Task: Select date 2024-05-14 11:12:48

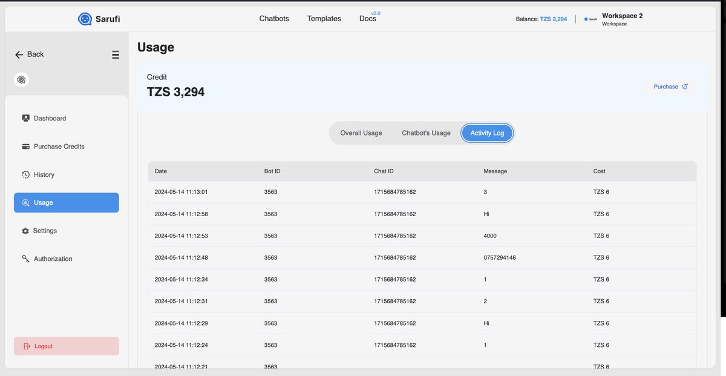Action: coord(182,258)
